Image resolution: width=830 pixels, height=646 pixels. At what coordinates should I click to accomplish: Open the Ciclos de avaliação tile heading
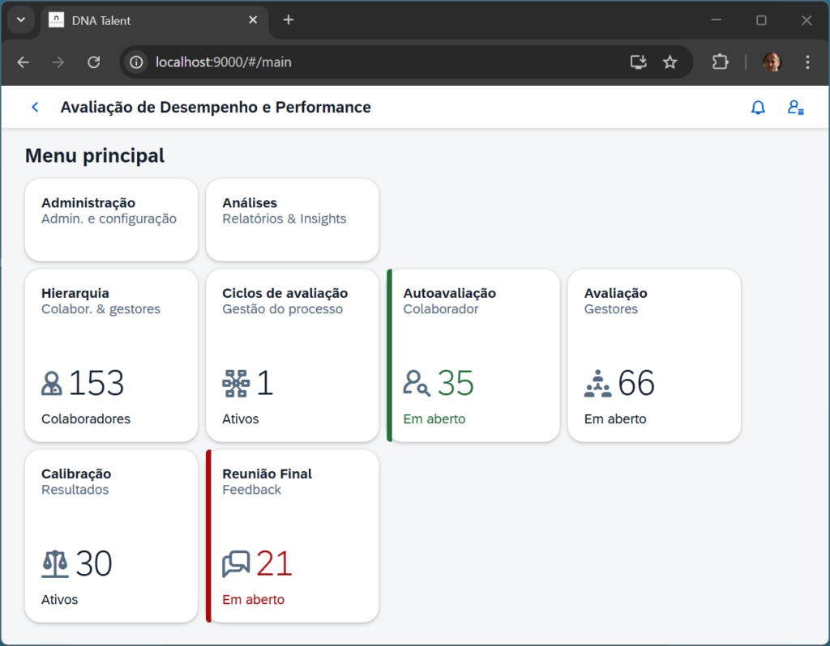pos(285,293)
